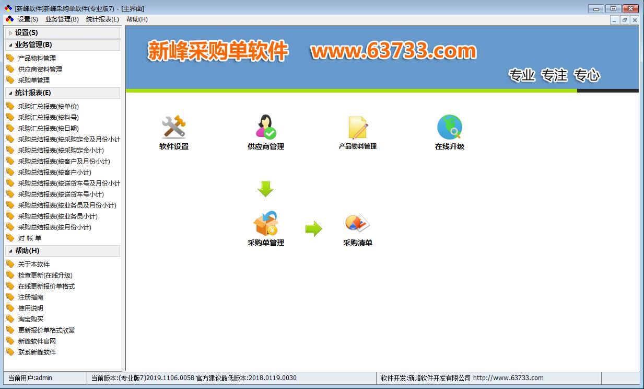Open the 设置(S) menu in menu bar
The height and width of the screenshot is (389, 644).
point(28,19)
